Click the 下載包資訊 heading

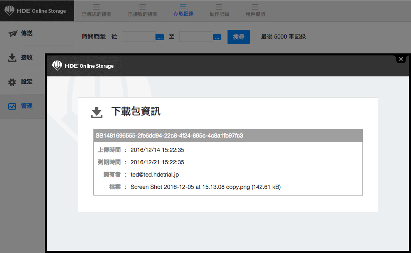point(136,111)
